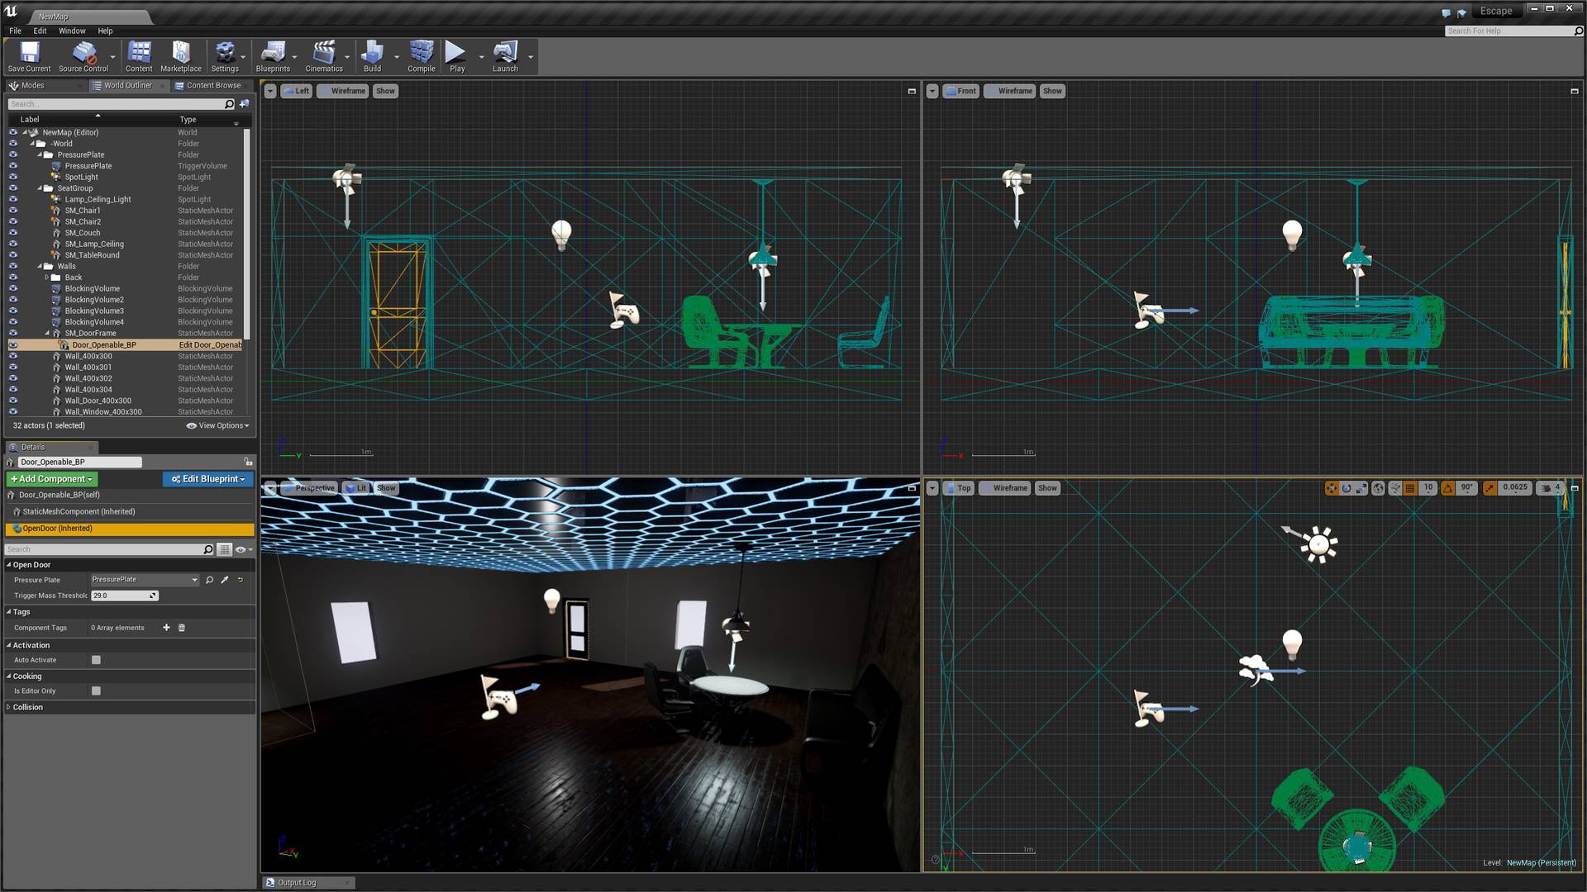Viewport: 1587px width, 892px height.
Task: Browse to Pressure Plate actor magnifier icon
Action: coord(209,580)
